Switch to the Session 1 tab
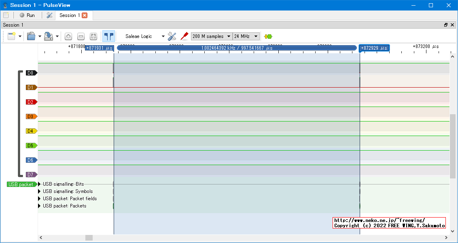 coord(70,15)
